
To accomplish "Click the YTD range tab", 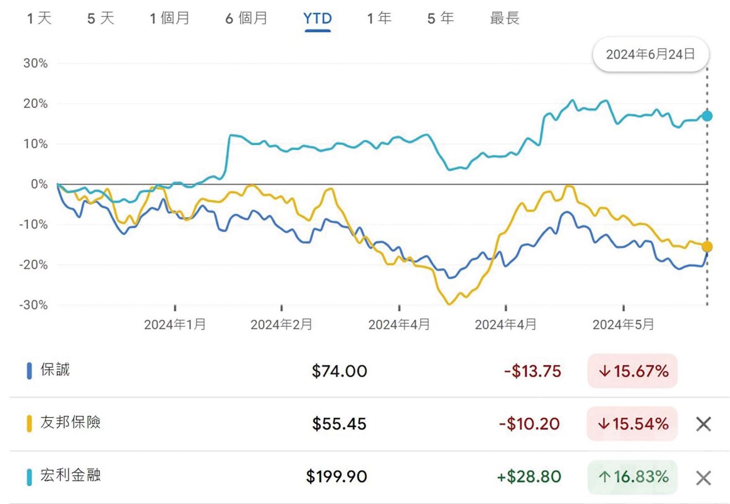I will (318, 19).
